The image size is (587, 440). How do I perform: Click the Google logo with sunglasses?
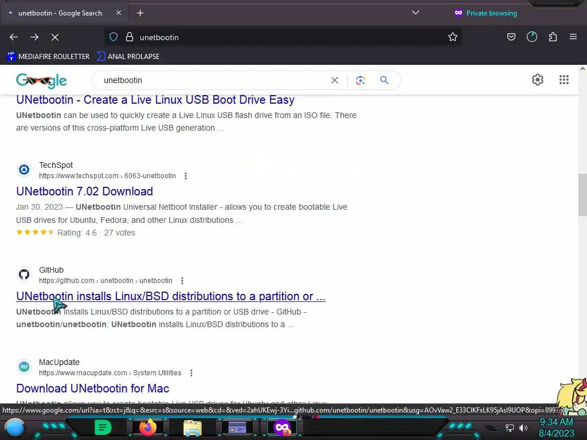tap(41, 80)
